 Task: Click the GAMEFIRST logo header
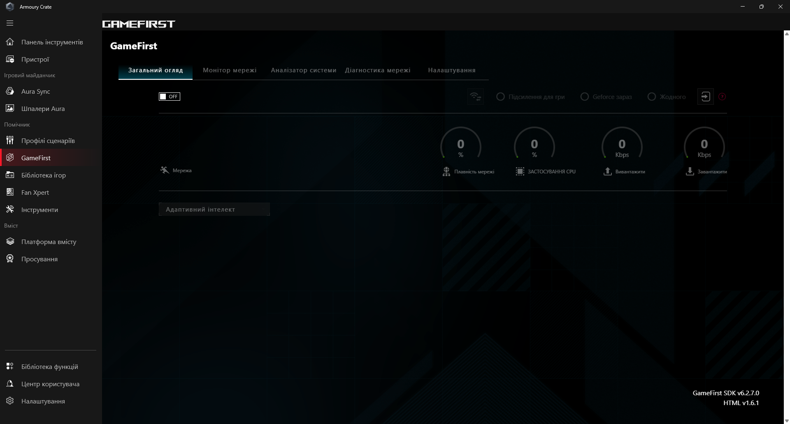pos(139,24)
